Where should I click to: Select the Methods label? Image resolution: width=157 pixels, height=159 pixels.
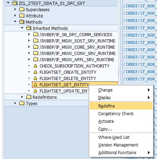click(x=34, y=22)
